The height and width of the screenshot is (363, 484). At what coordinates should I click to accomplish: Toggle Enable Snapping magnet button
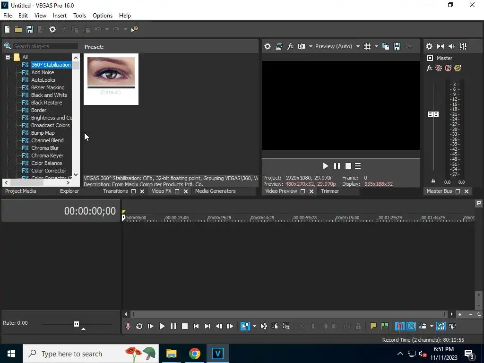pos(400,326)
